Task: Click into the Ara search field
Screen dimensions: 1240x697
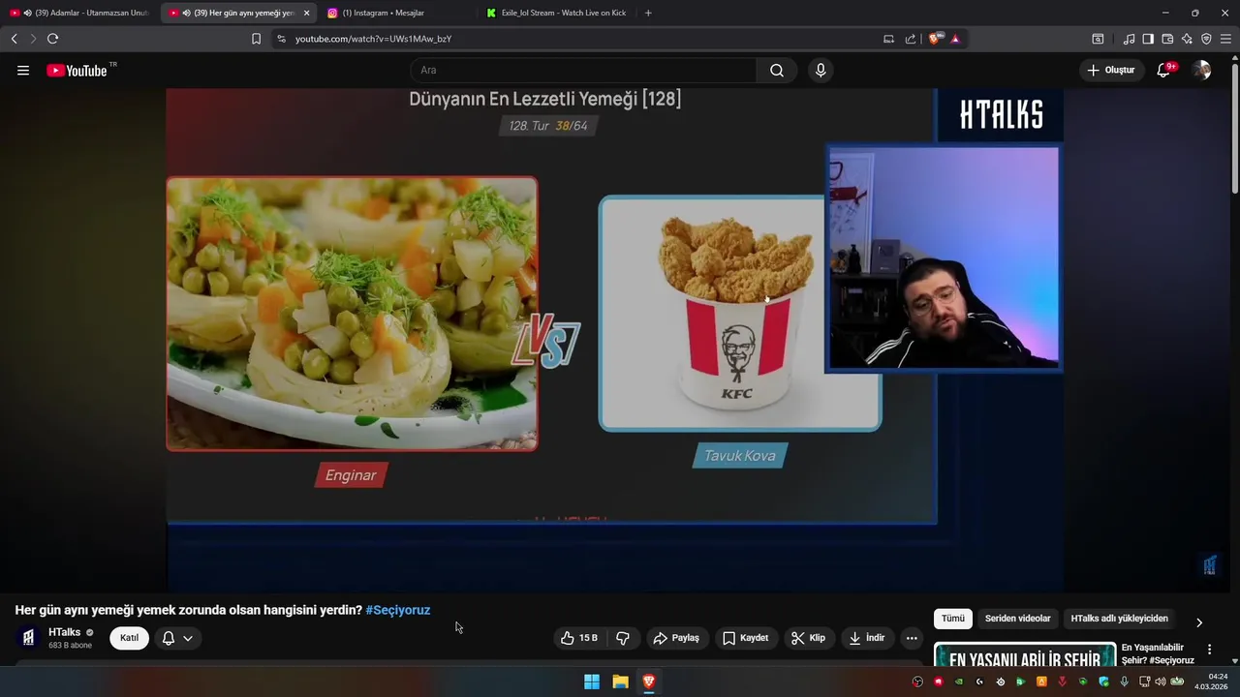Action: pyautogui.click(x=583, y=70)
